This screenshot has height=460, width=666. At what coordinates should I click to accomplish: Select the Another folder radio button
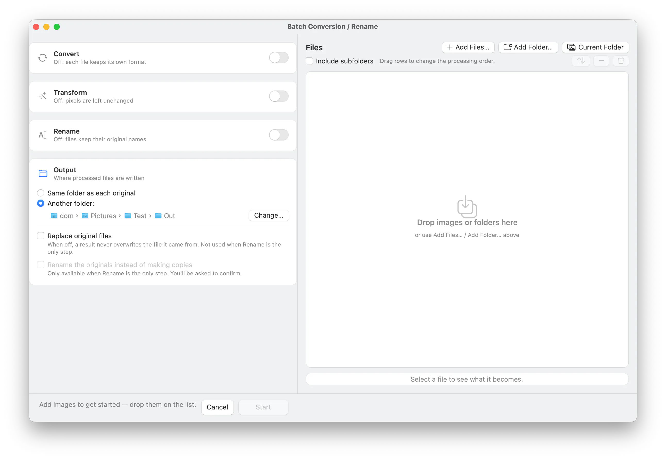(41, 203)
